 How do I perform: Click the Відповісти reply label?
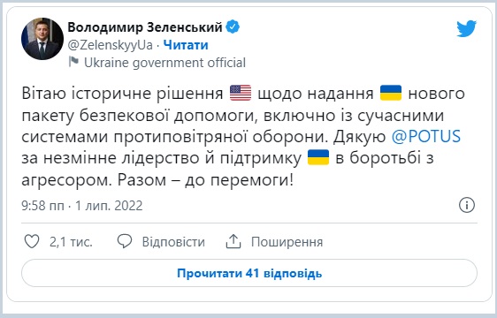coord(173,242)
